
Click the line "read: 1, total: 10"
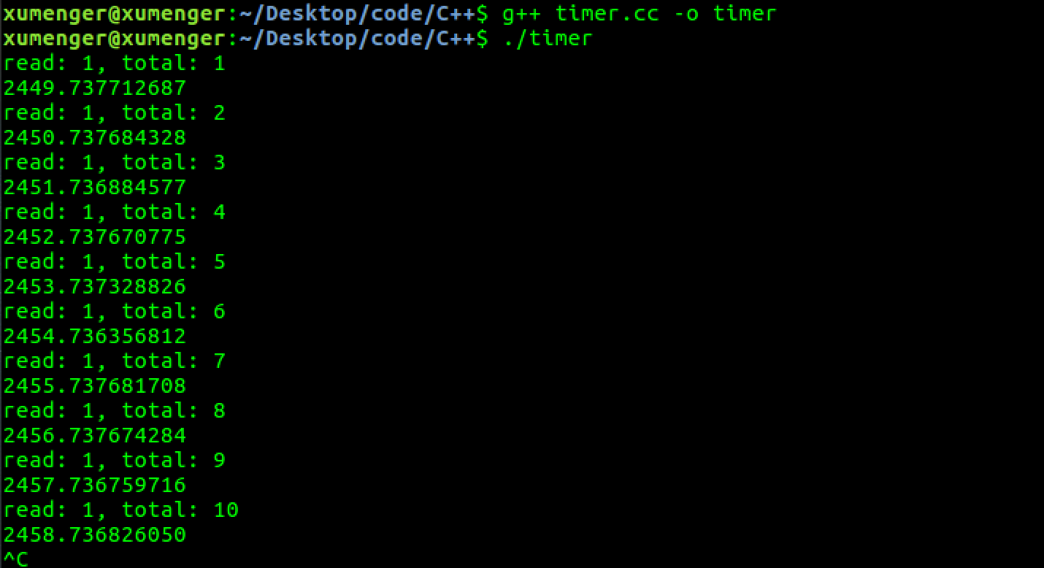121,510
